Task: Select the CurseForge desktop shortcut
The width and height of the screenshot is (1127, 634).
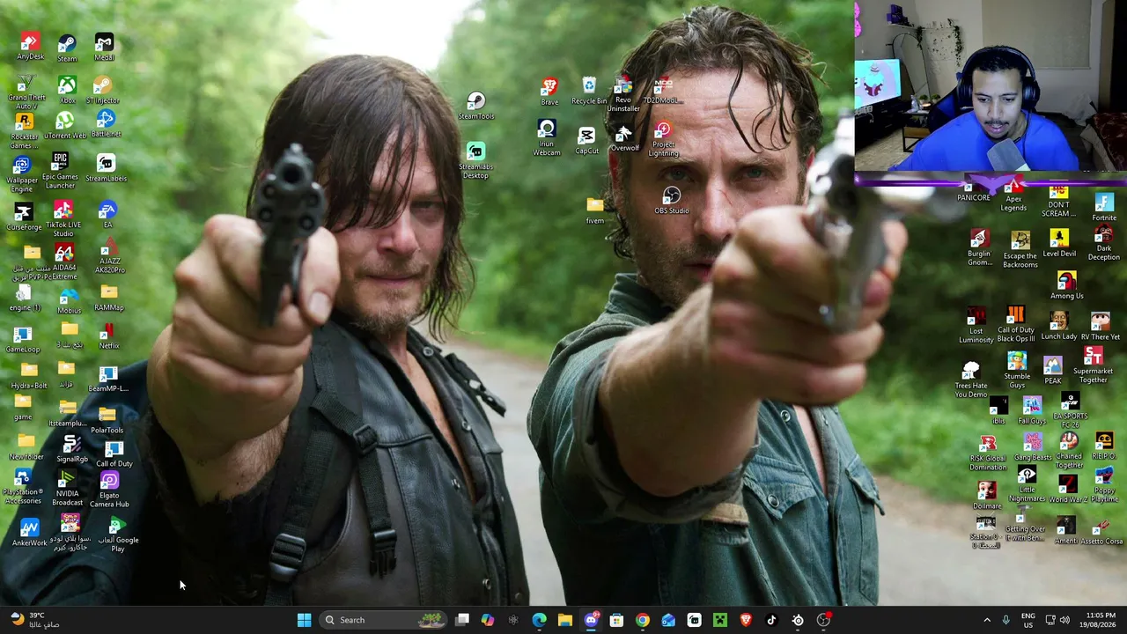Action: 24,217
